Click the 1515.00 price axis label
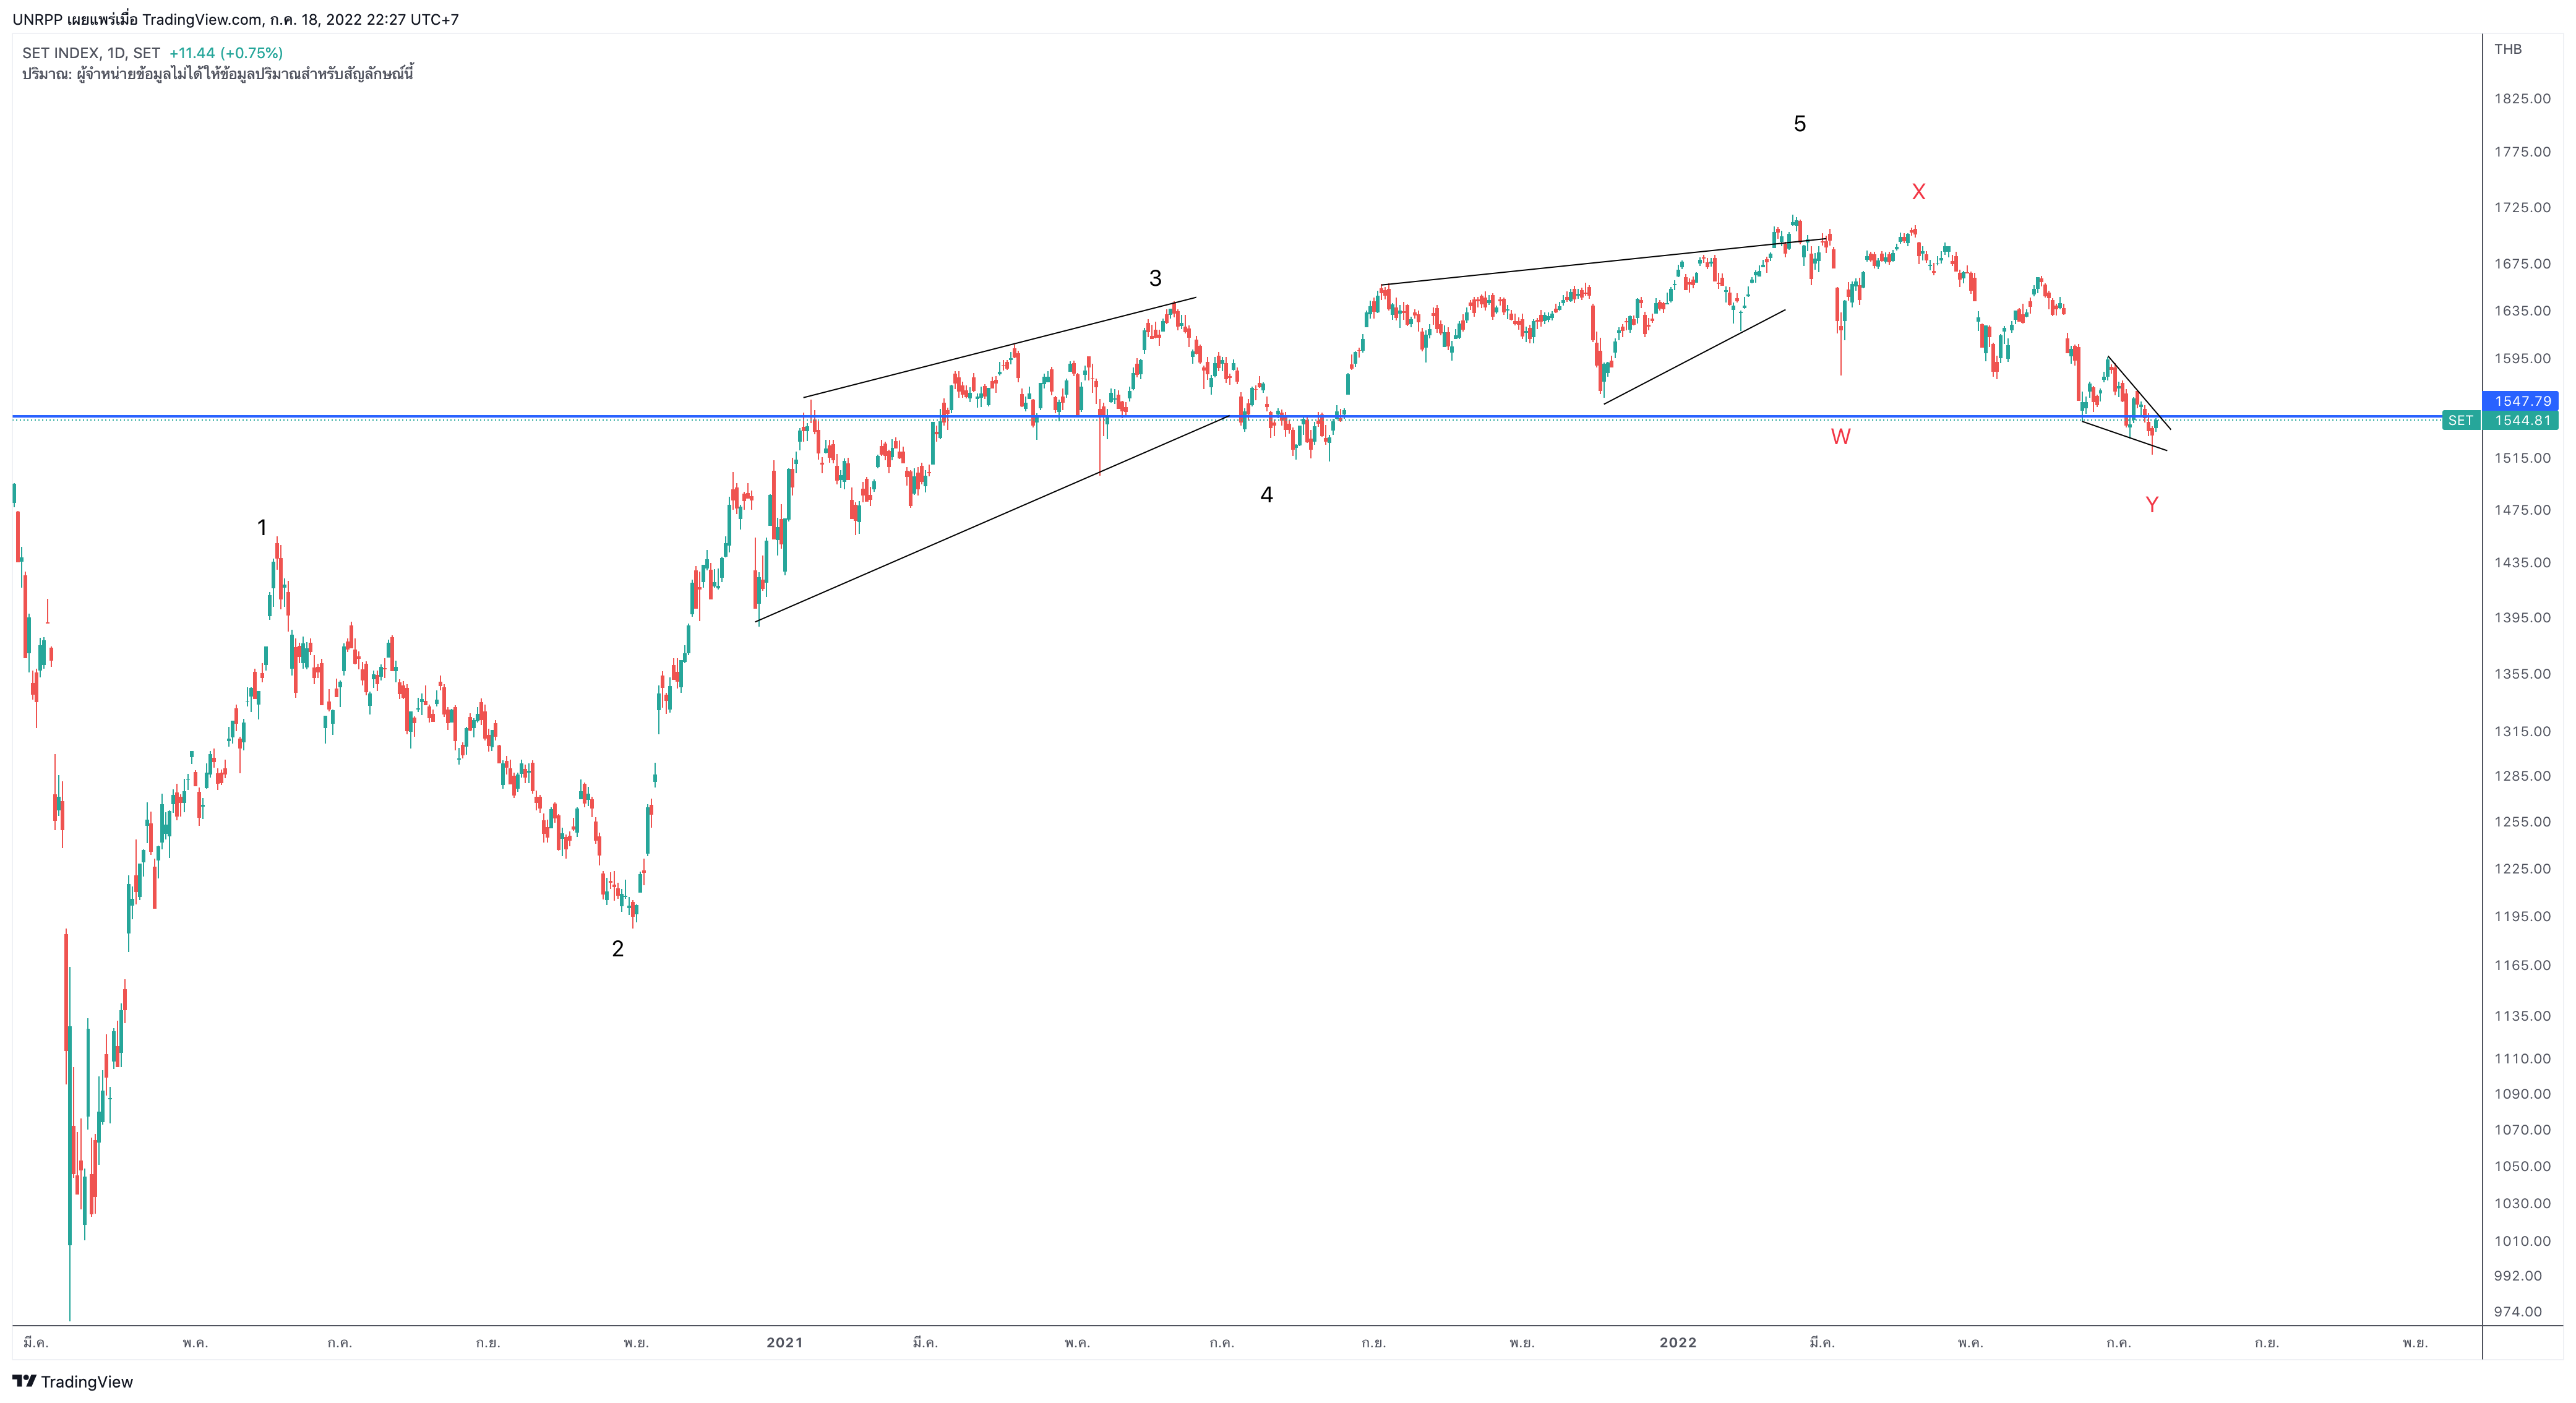 click(2522, 458)
